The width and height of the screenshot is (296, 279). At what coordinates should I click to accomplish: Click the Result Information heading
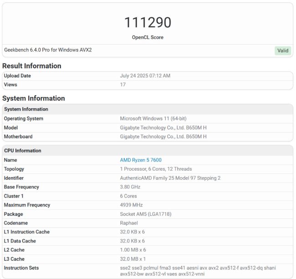[x=32, y=66]
